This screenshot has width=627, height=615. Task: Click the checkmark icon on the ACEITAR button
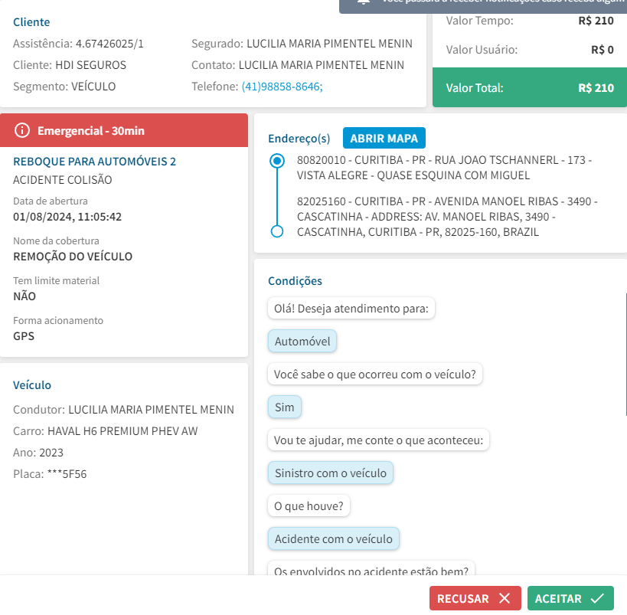click(x=597, y=598)
